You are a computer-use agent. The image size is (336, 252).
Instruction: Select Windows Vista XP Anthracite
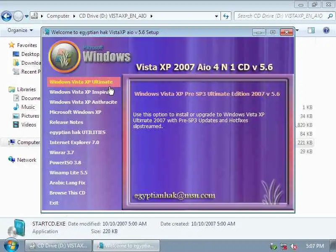coord(83,102)
